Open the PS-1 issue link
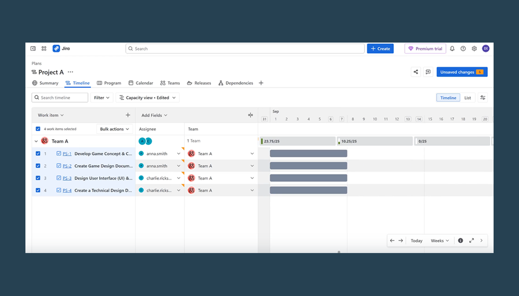Viewport: 519px width, 296px height. (x=67, y=154)
